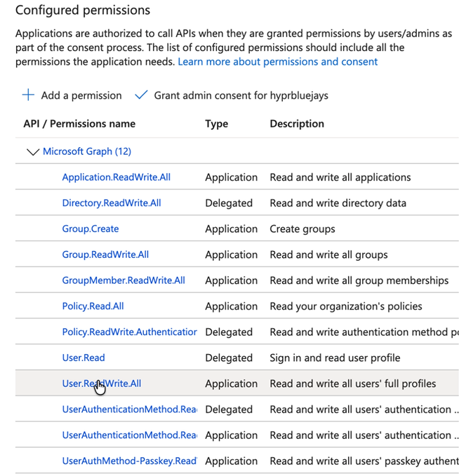Screen dimensions: 459x476
Task: Select the User.Read permission link
Action: 83,358
